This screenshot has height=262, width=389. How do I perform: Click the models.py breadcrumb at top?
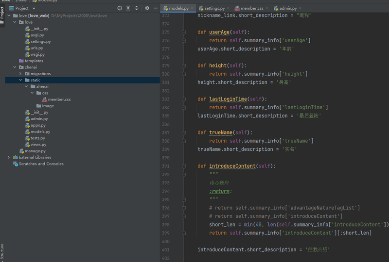pos(45,1)
